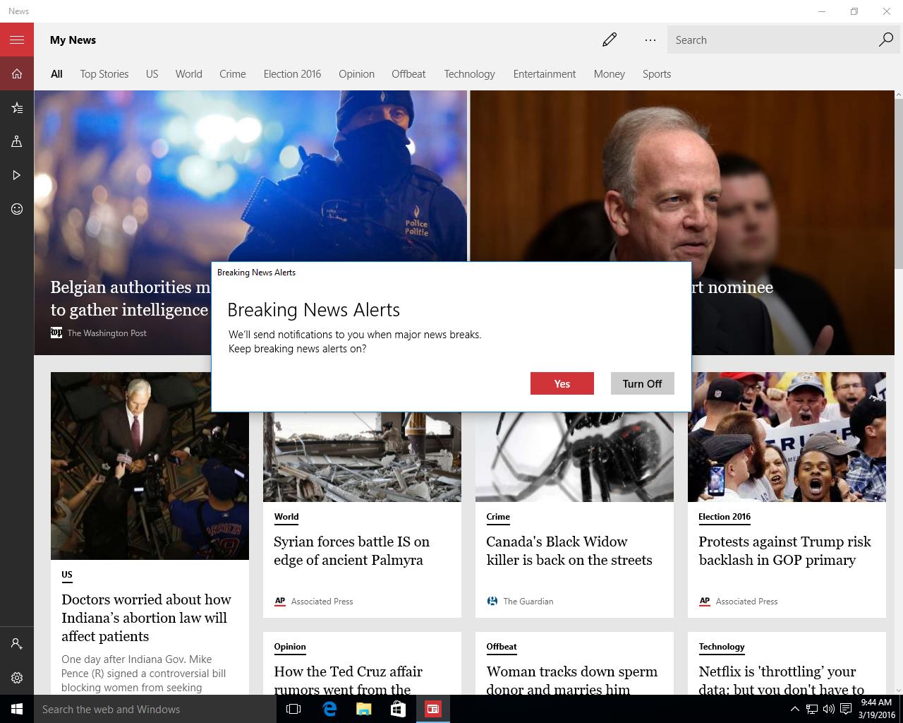903x723 pixels.
Task: Click the Crime category label on card
Action: 498,516
